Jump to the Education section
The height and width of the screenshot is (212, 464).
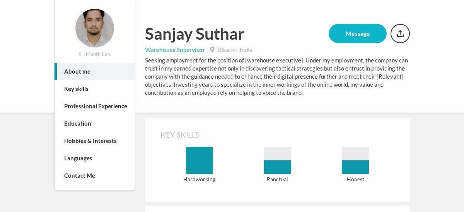click(78, 123)
